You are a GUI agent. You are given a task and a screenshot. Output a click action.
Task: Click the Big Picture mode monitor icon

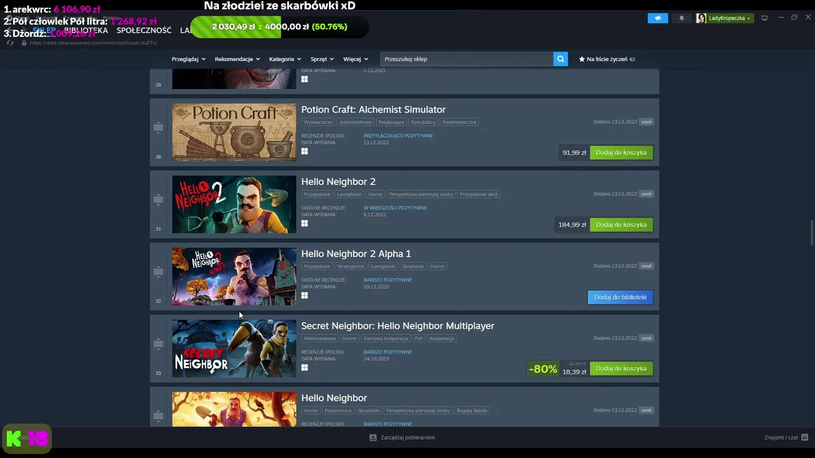[x=765, y=18]
